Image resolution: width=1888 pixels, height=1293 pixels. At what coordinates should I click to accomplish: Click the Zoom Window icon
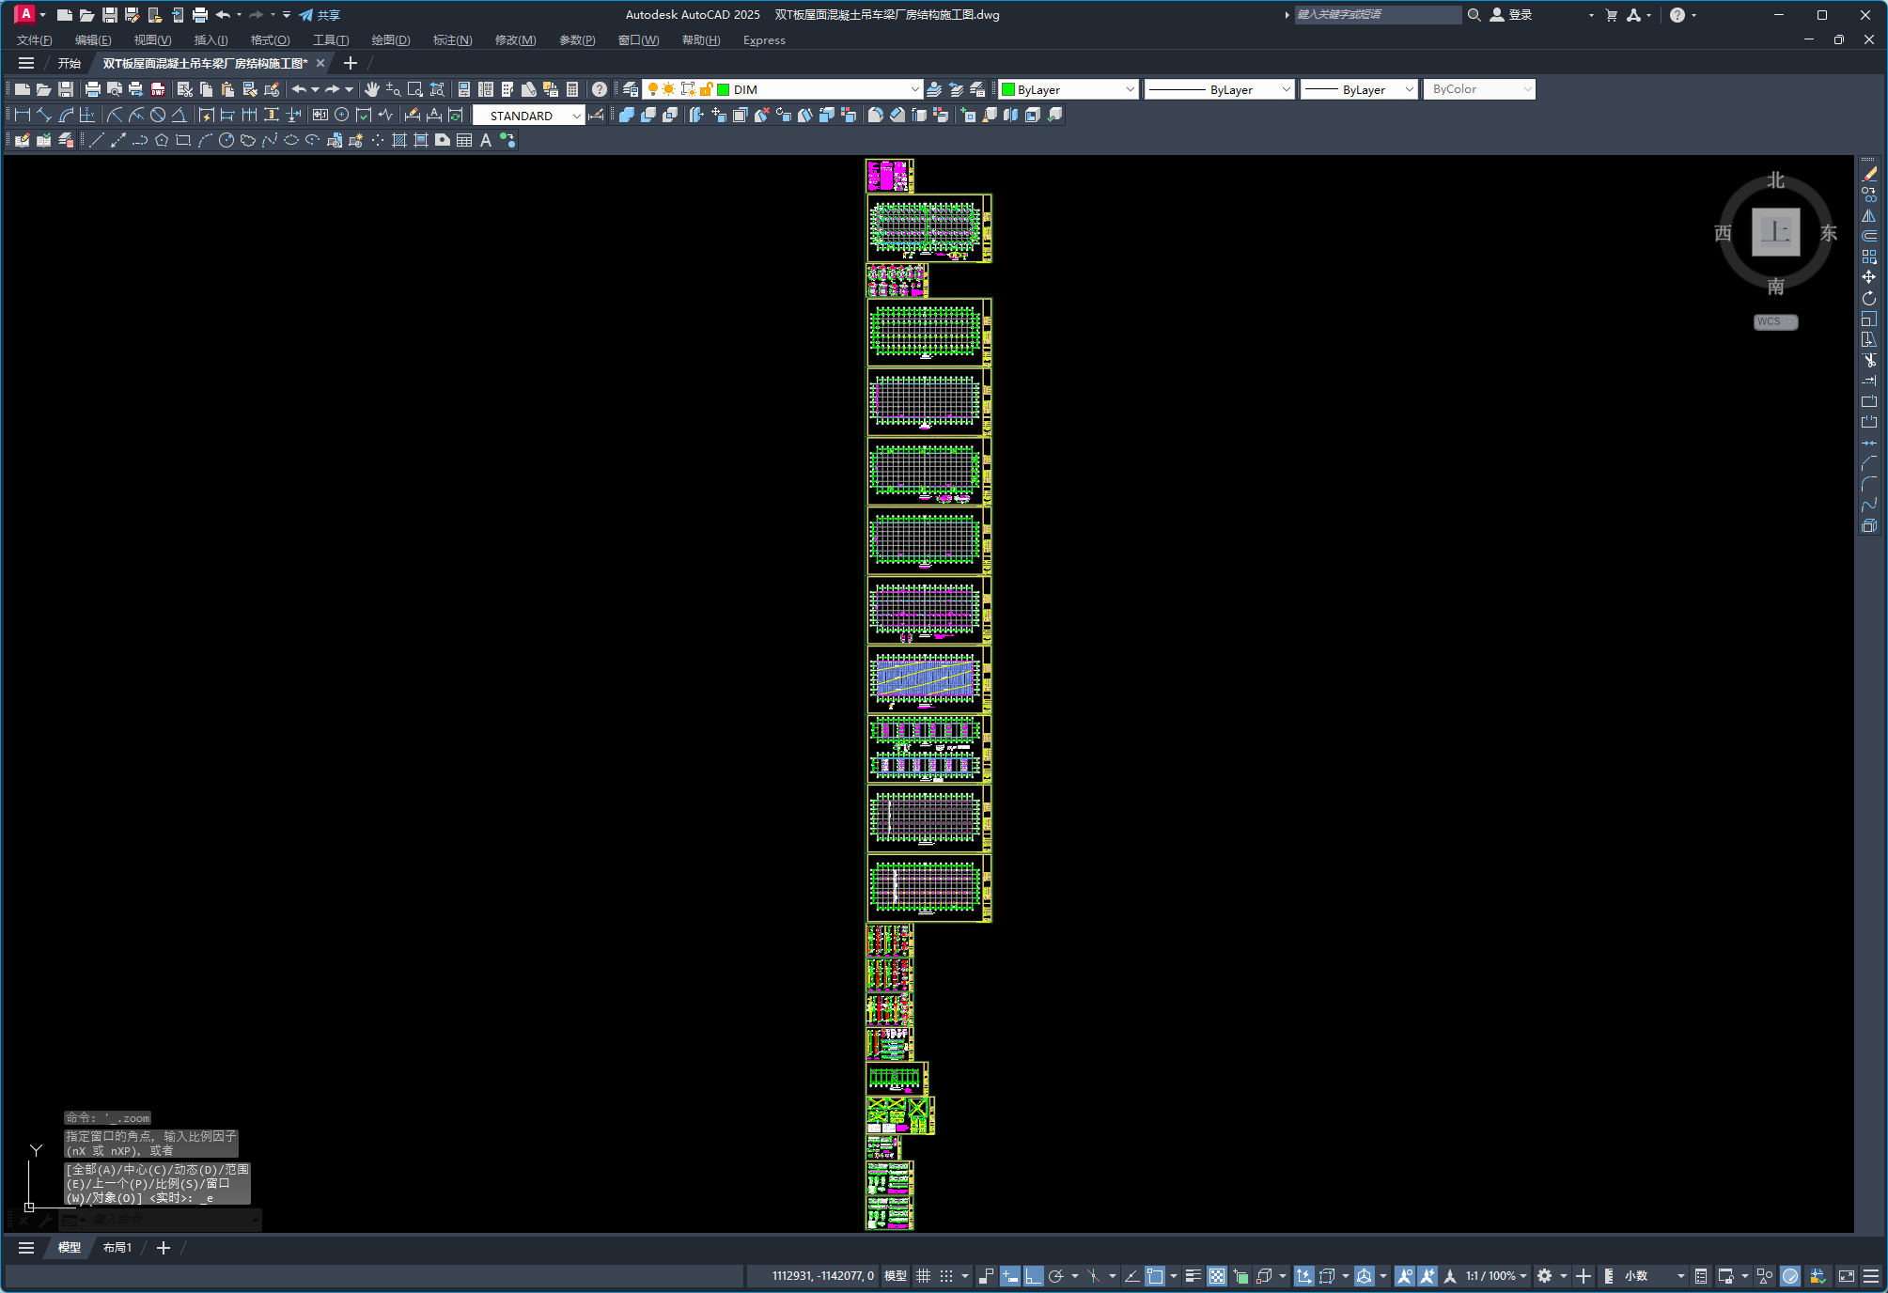415,89
